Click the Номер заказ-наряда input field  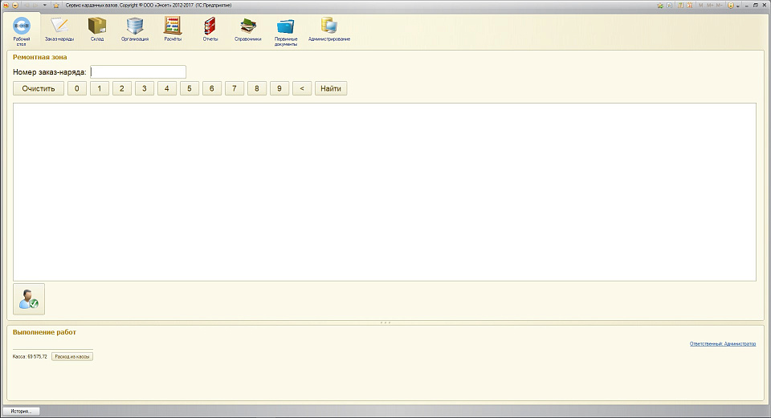click(138, 72)
